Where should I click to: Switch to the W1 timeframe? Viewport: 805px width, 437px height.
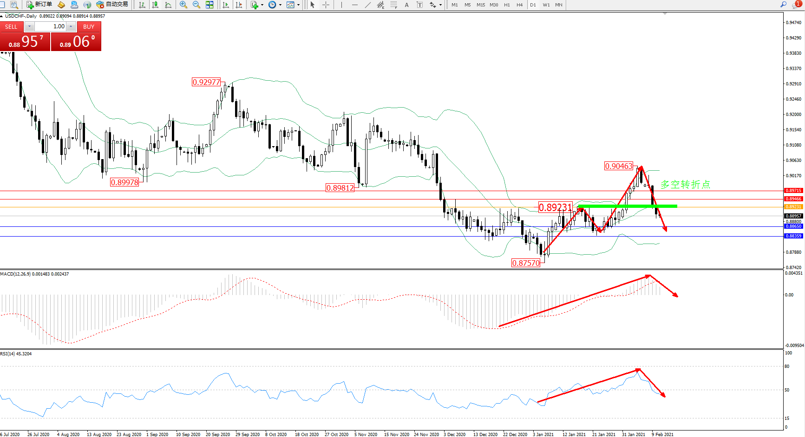point(546,5)
